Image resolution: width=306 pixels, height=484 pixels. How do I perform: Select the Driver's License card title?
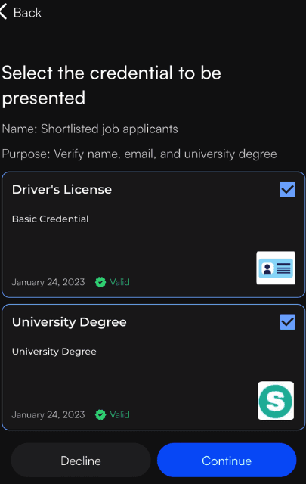[x=62, y=190]
